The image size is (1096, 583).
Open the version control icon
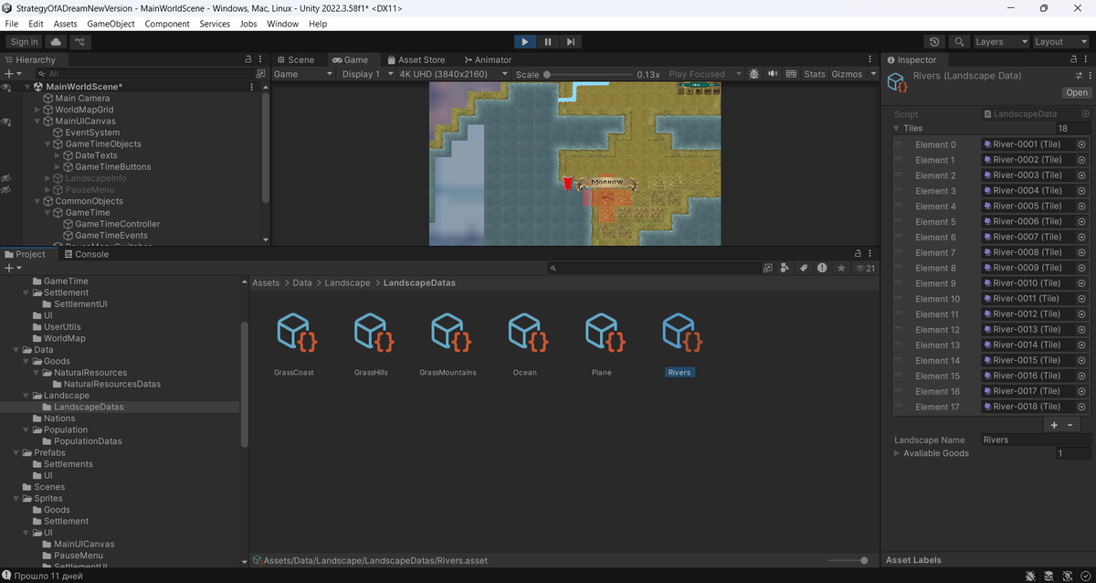(x=81, y=41)
